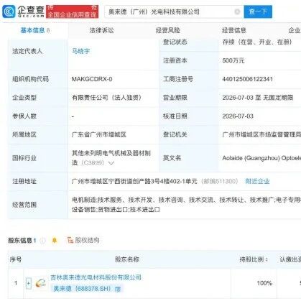Select the 所属地区 value 广东省广州市增城区
Viewport: 301px width, 301px height.
[99, 134]
